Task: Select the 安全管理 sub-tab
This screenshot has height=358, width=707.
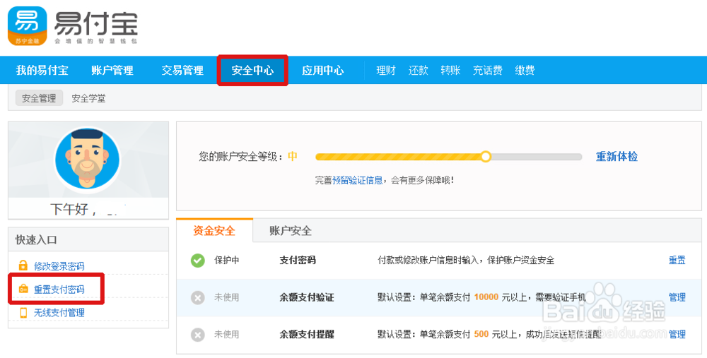Action: point(39,98)
